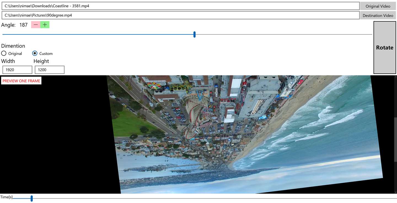Click the Original Video browse button
This screenshot has width=397, height=203.
point(378,6)
